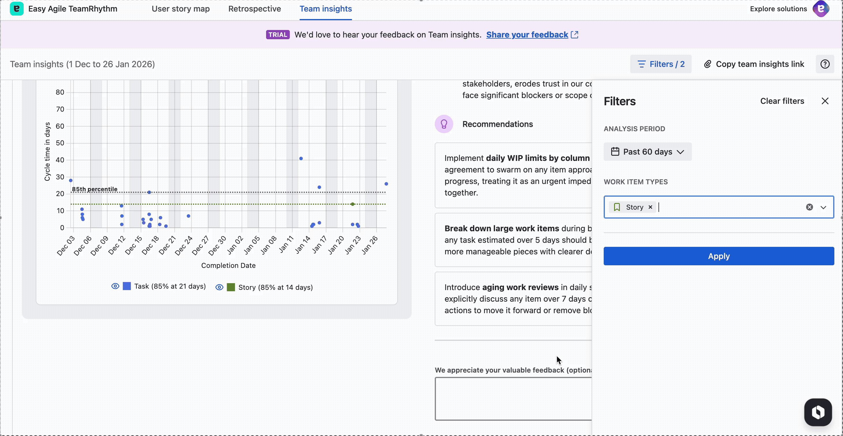Viewport: 843px width, 436px height.
Task: Hide the Story series with its eye toggle
Action: 219,287
